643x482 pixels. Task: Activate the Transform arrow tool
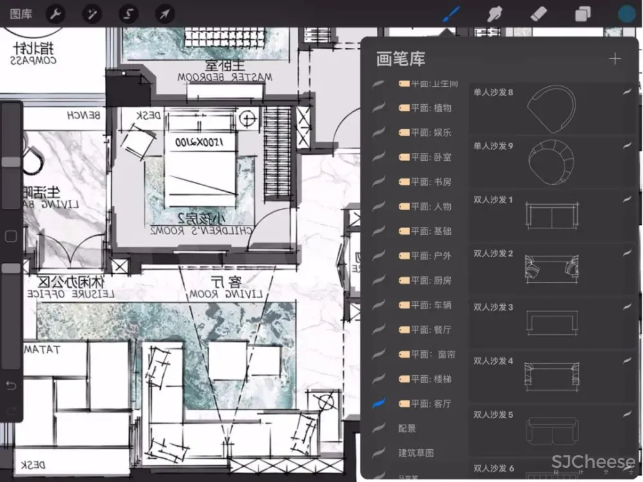164,14
